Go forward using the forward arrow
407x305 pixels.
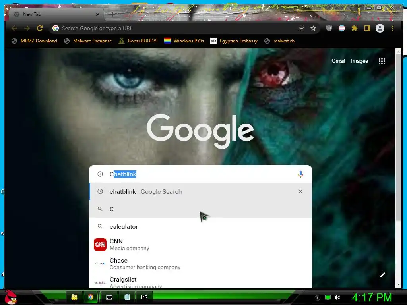(x=27, y=28)
